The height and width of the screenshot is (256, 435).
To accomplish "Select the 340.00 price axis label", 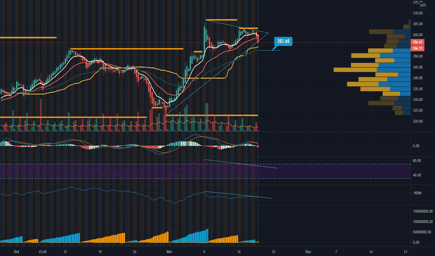I will tap(418, 78).
